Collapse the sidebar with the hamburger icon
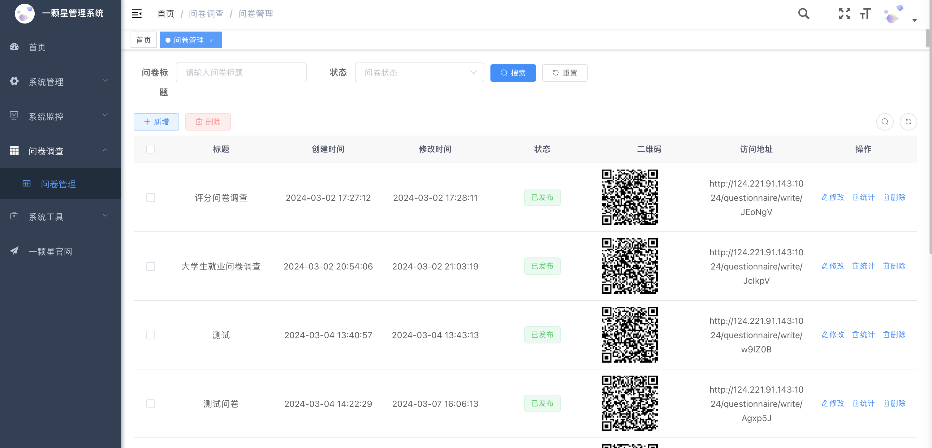932x448 pixels. [x=136, y=14]
